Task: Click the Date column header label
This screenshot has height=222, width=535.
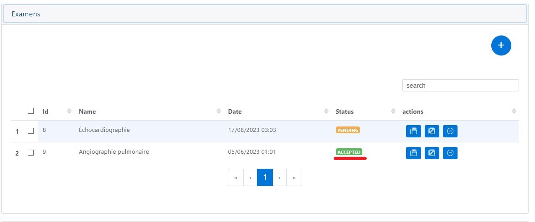Action: (x=235, y=111)
